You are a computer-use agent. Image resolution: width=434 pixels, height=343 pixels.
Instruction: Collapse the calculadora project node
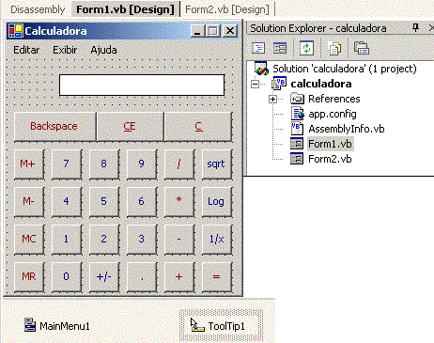[x=256, y=84]
